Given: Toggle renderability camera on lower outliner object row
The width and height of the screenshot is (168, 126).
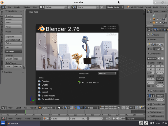Looking at the screenshot, I should click(x=163, y=23).
